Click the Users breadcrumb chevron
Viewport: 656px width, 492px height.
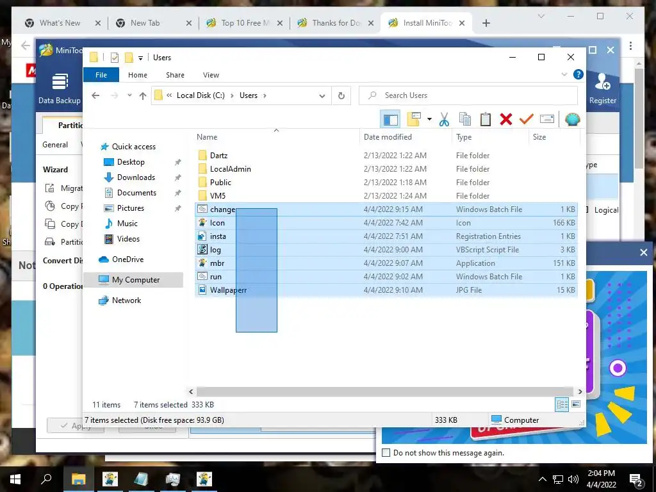[265, 95]
